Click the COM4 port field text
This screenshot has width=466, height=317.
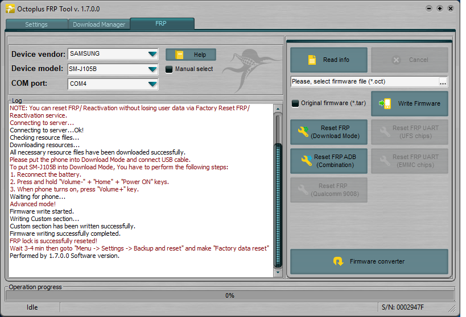point(78,84)
